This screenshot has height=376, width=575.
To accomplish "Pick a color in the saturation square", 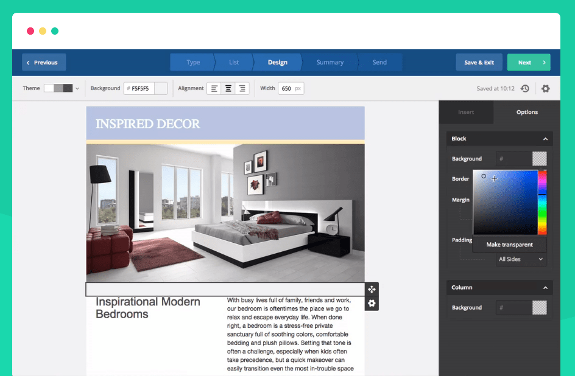I will [506, 202].
